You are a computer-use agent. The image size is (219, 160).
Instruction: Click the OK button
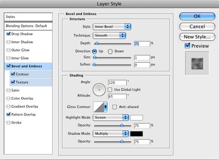click(197, 16)
